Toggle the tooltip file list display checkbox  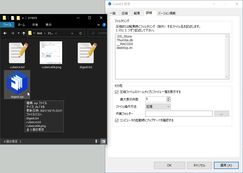pos(117,92)
